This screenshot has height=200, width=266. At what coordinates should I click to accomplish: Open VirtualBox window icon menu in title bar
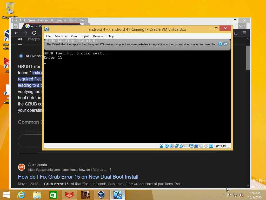coord(46,29)
